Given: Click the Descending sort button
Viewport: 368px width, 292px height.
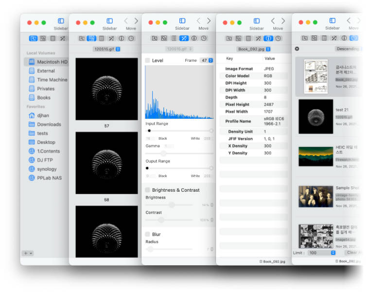Looking at the screenshot, I should coord(348,49).
